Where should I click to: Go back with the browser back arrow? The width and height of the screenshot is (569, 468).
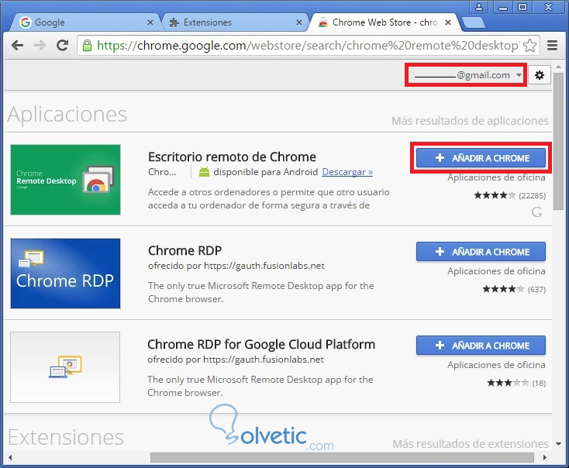(17, 46)
